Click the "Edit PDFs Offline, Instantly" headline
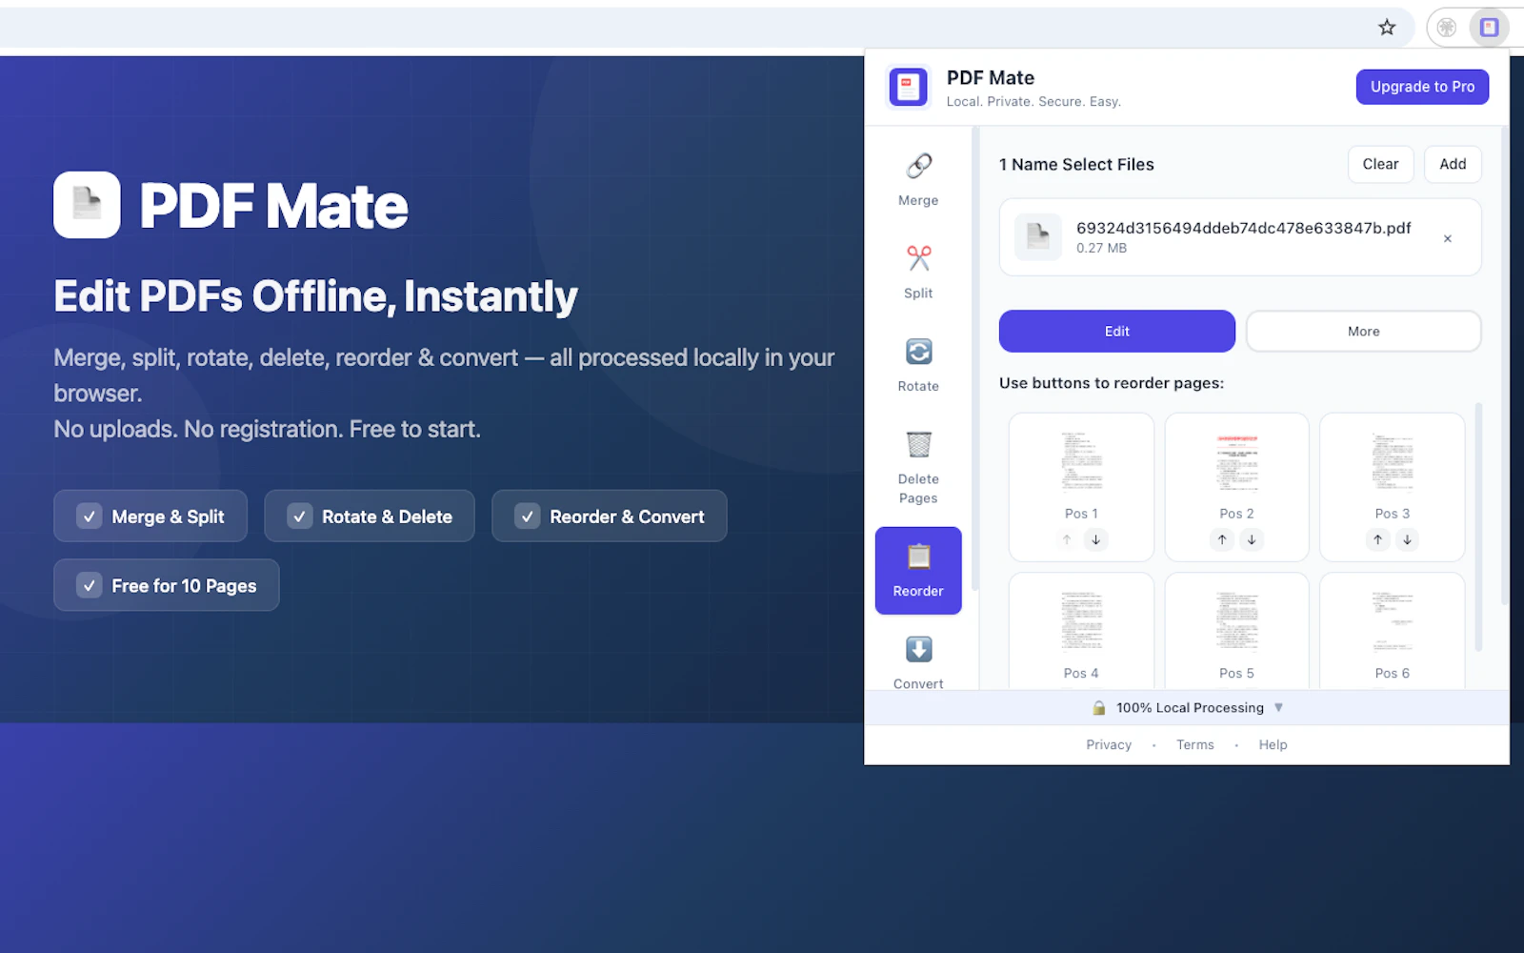The width and height of the screenshot is (1524, 953). coord(315,296)
